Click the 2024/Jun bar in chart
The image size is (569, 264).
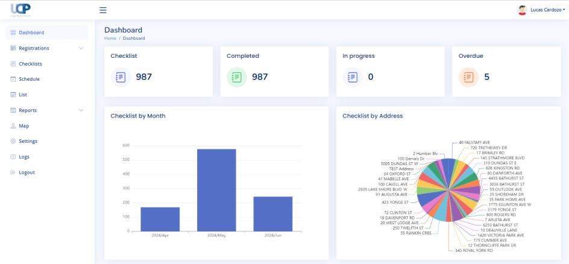[273, 214]
